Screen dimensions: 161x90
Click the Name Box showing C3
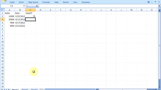[12, 6]
